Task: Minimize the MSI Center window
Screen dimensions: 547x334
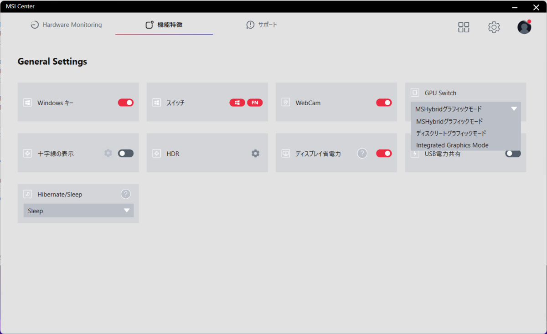Action: tap(514, 7)
